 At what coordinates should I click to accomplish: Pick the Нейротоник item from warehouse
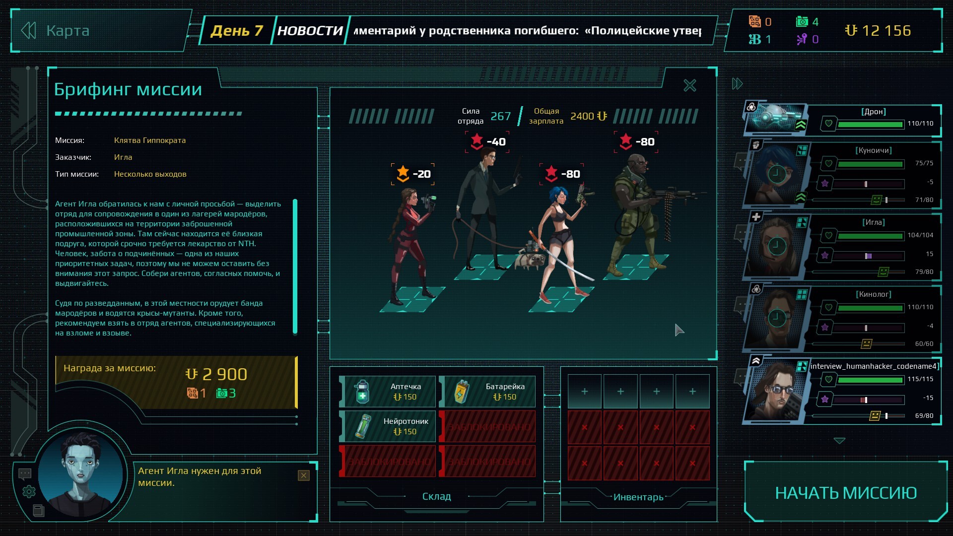pyautogui.click(x=388, y=426)
